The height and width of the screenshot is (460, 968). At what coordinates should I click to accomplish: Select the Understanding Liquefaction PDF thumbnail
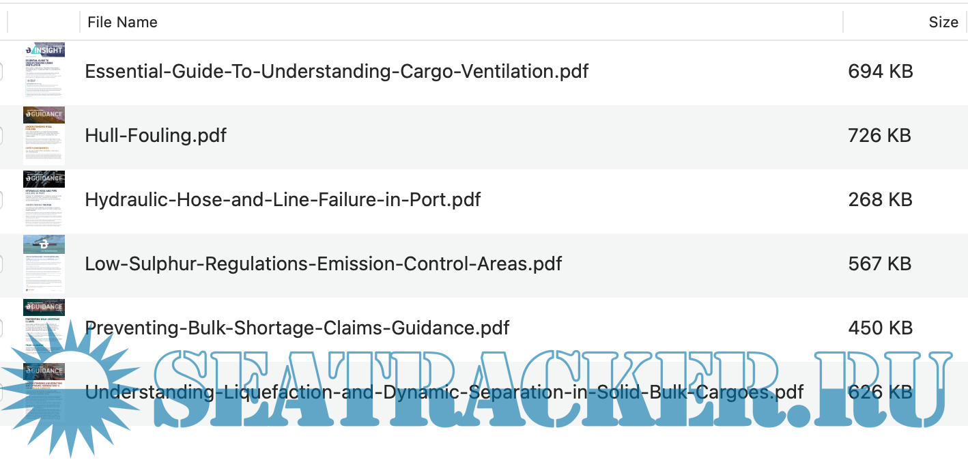pyautogui.click(x=44, y=391)
